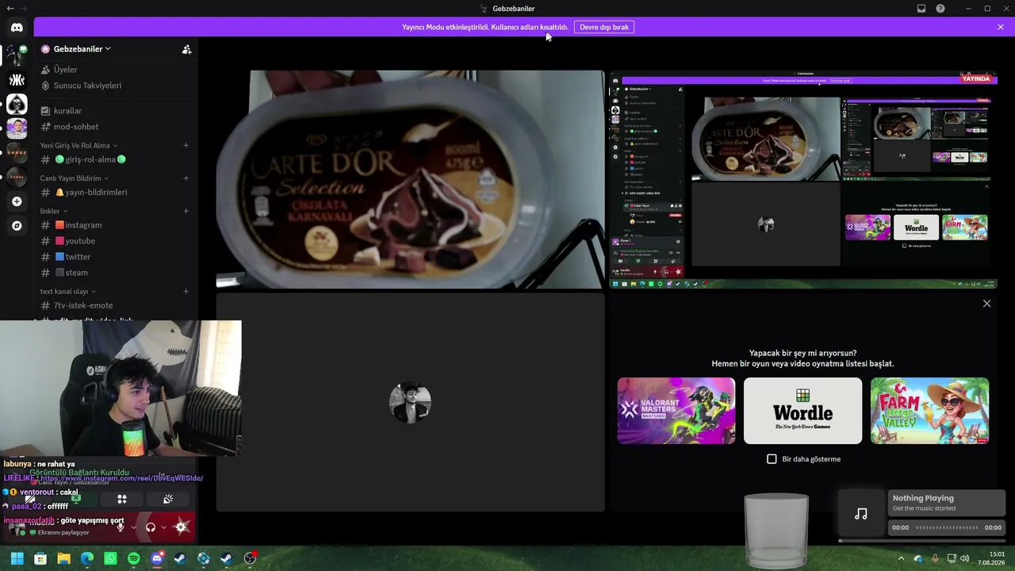Open Windows Start menu
Screen dimensions: 1015x571
coord(17,558)
